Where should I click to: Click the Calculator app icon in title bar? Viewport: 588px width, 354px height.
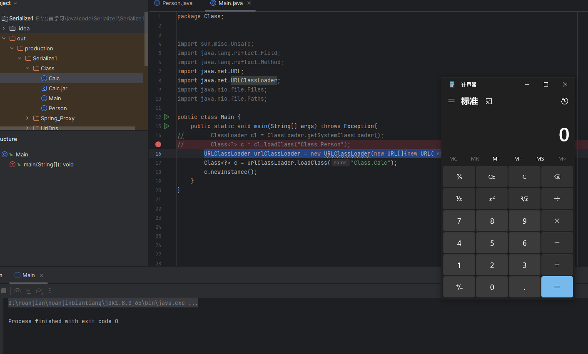(x=452, y=84)
